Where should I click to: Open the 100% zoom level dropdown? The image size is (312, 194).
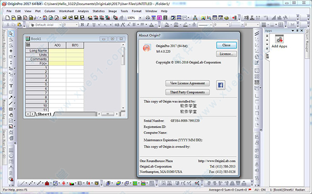(x=140, y=18)
